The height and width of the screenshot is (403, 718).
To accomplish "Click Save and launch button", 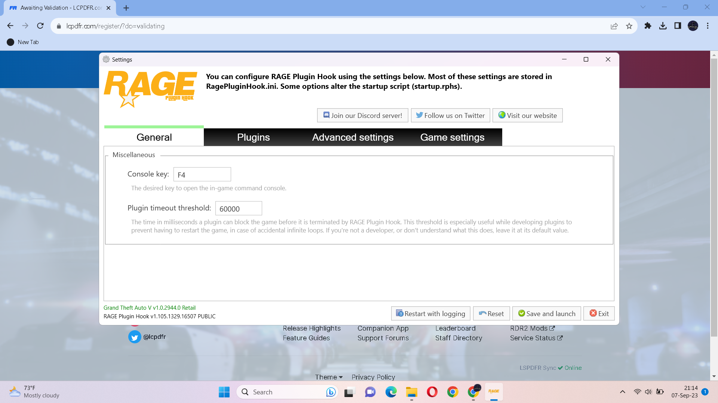I will (x=546, y=314).
